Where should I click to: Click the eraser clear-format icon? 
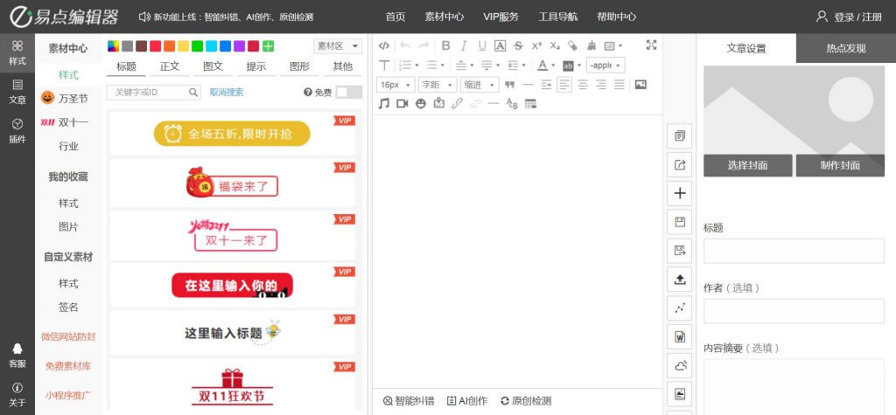coord(572,45)
